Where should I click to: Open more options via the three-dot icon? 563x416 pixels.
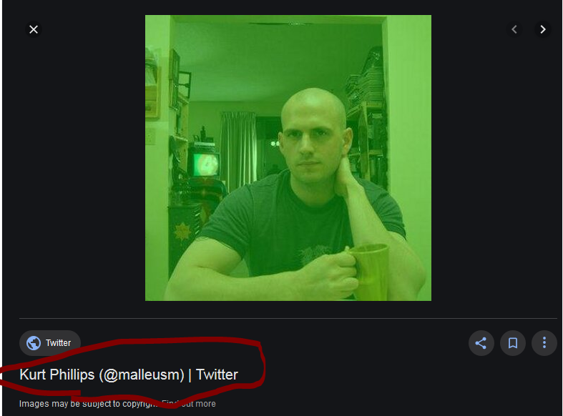coord(544,343)
